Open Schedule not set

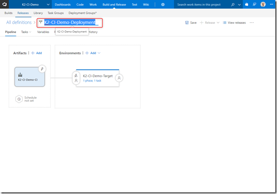pos(31,99)
